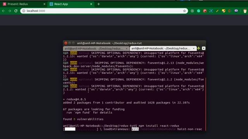Click 'added 2 packages from 1 contributor' line
The image size is (248, 139).
(x=126, y=103)
